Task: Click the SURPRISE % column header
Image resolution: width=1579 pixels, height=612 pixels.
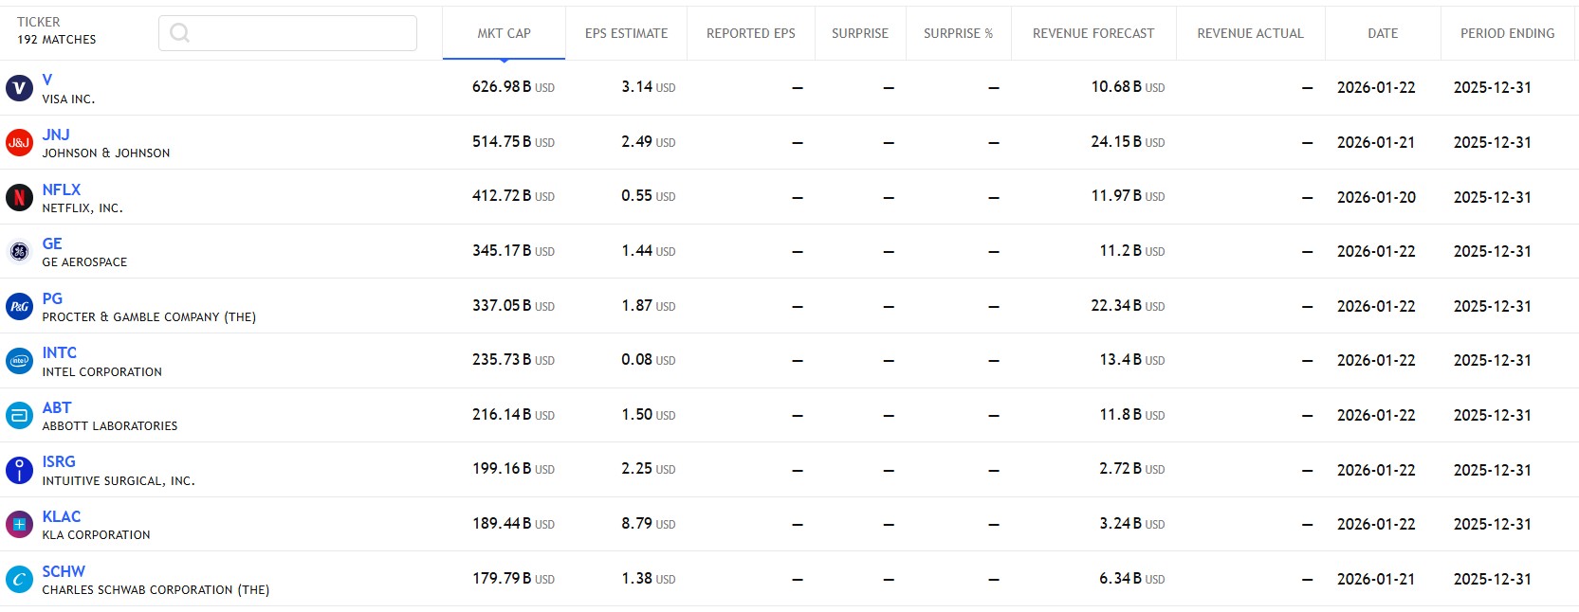Action: point(958,33)
